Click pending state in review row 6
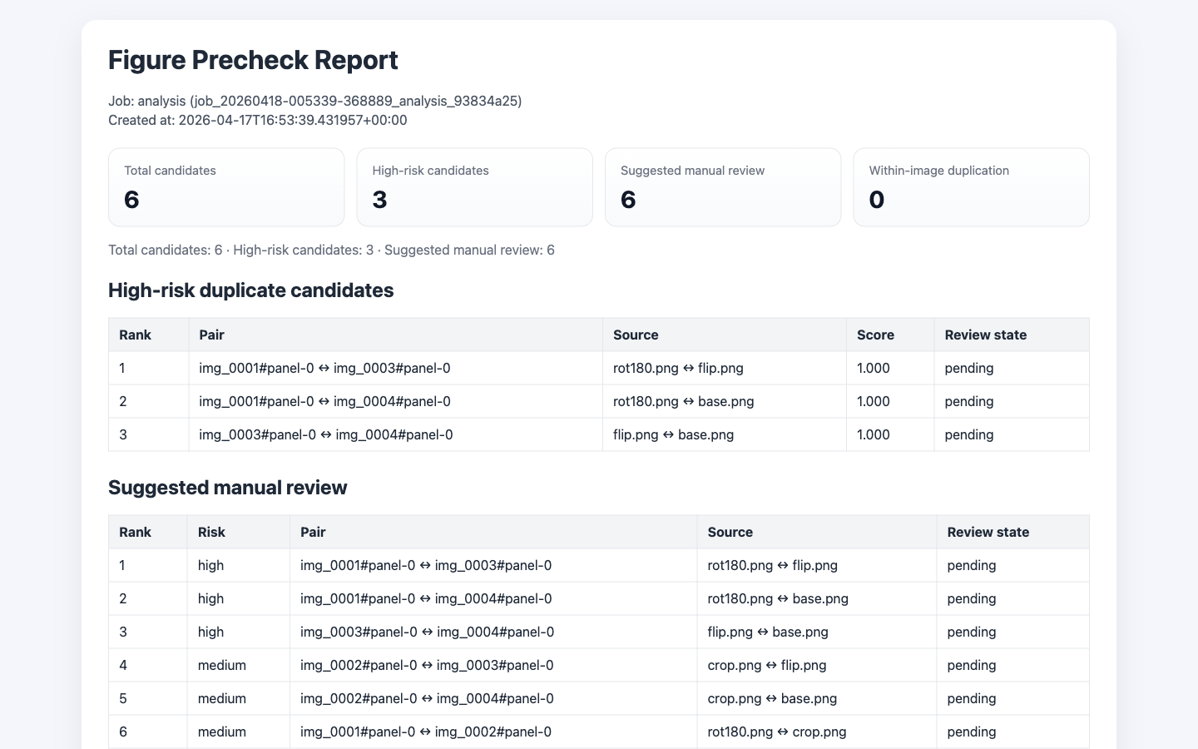The width and height of the screenshot is (1198, 749). point(972,732)
